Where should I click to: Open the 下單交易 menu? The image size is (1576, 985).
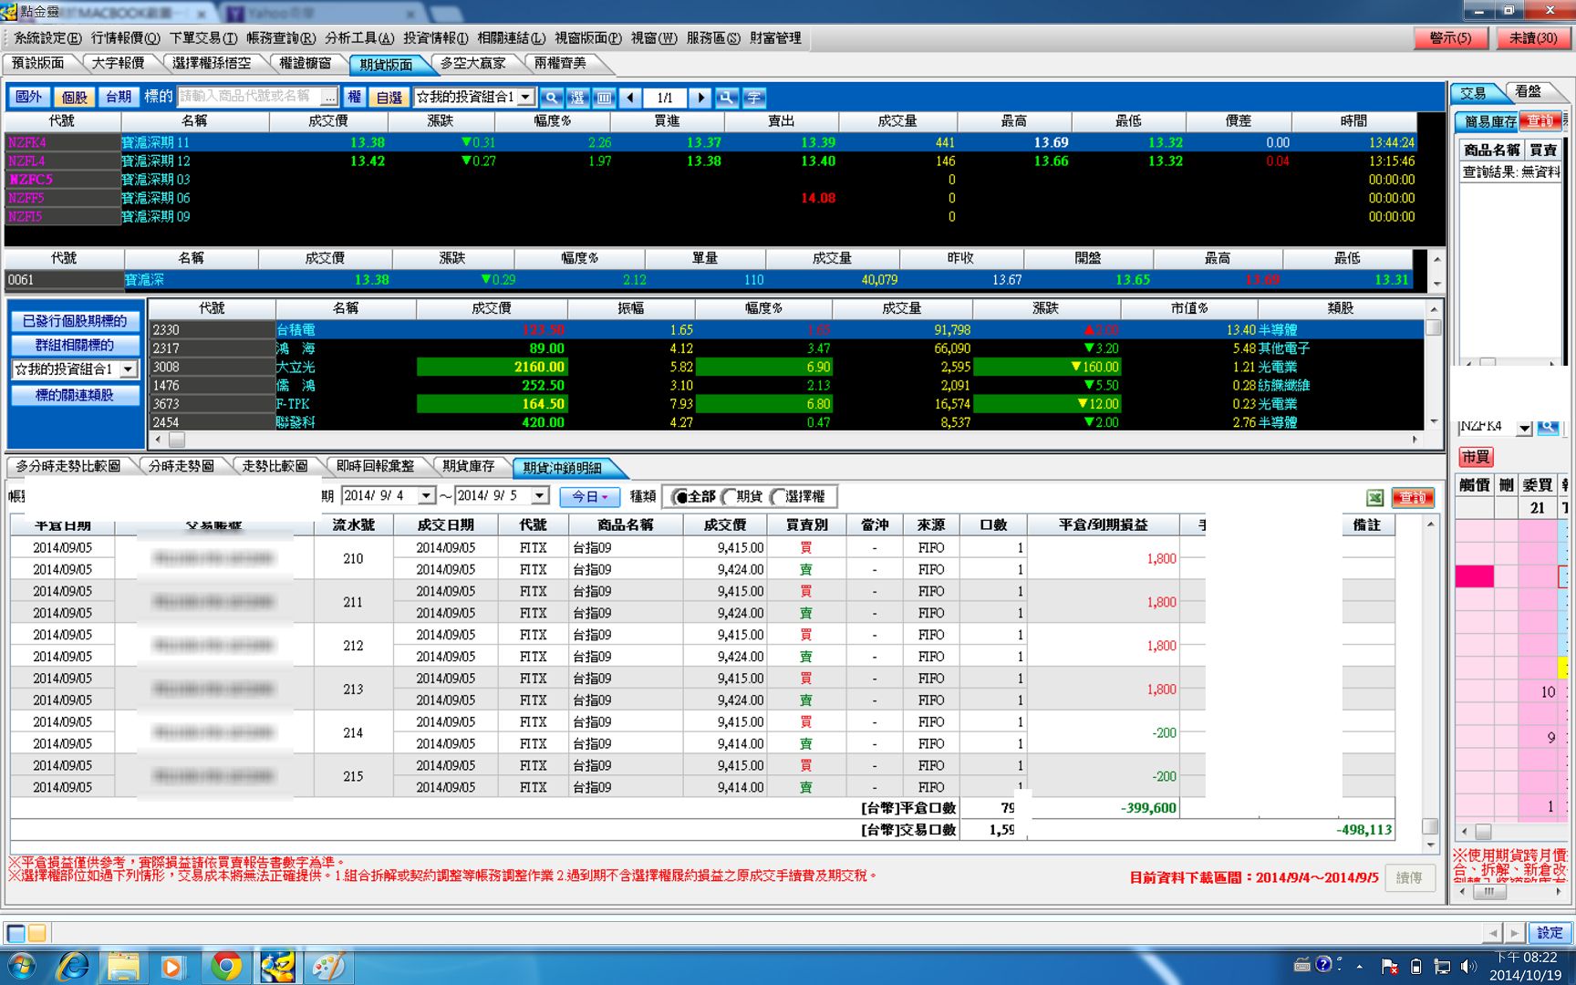pos(202,37)
